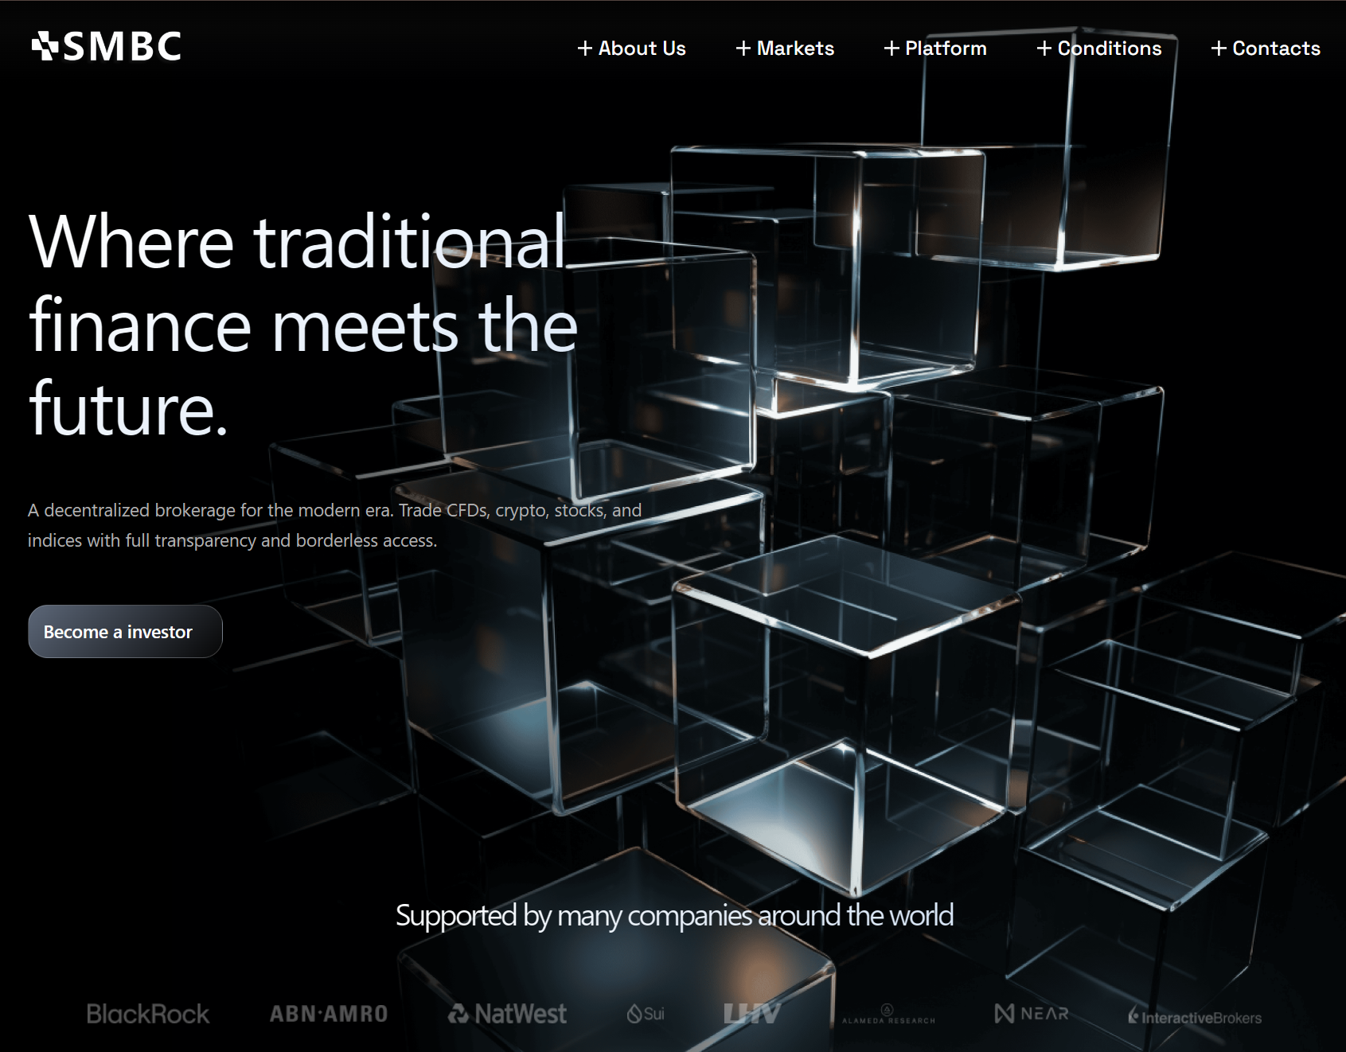Viewport: 1346px width, 1052px height.
Task: Click the LHV partner logo
Action: [x=752, y=1014]
